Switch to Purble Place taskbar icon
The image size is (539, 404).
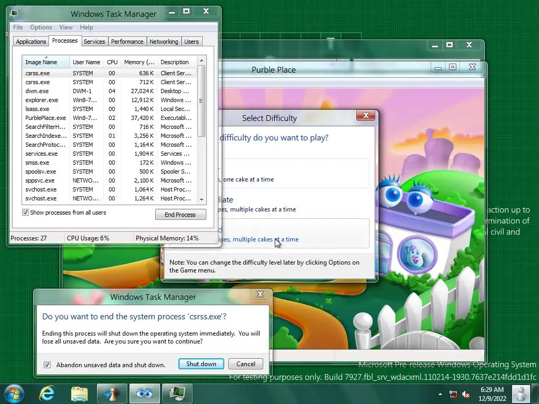pyautogui.click(x=144, y=393)
